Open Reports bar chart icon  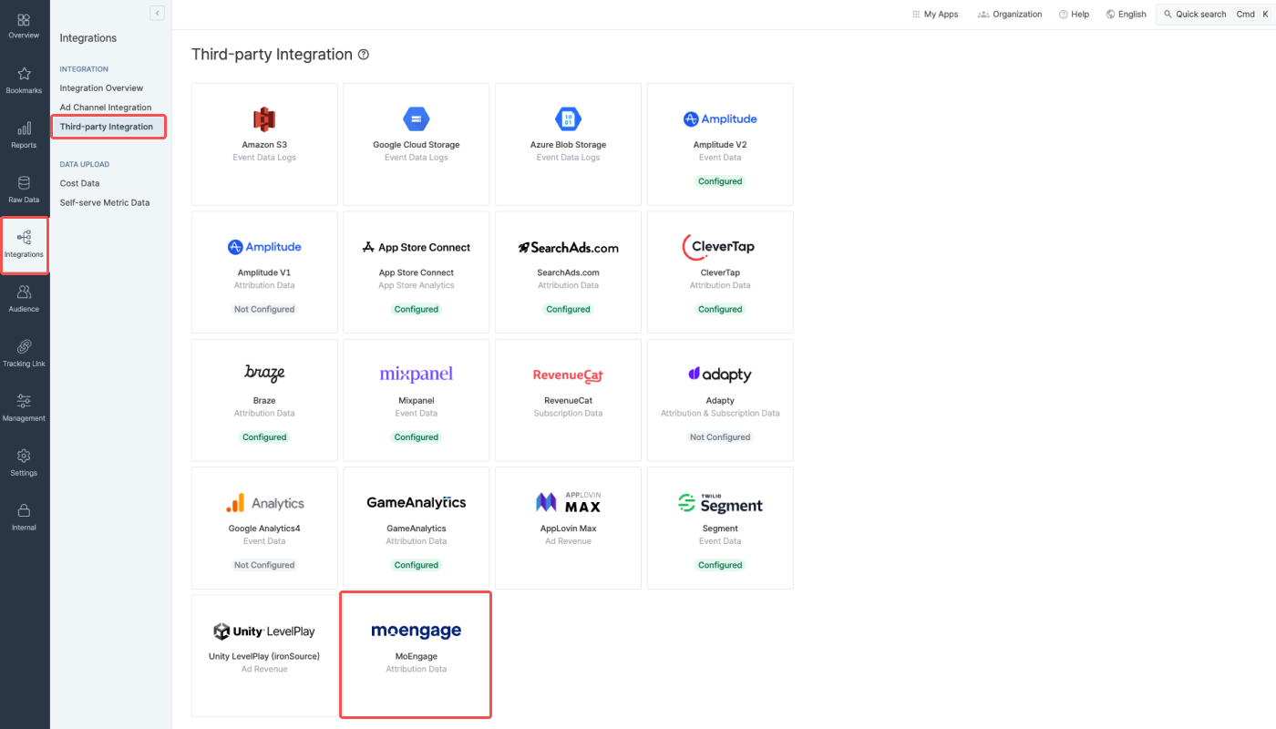pos(24,128)
